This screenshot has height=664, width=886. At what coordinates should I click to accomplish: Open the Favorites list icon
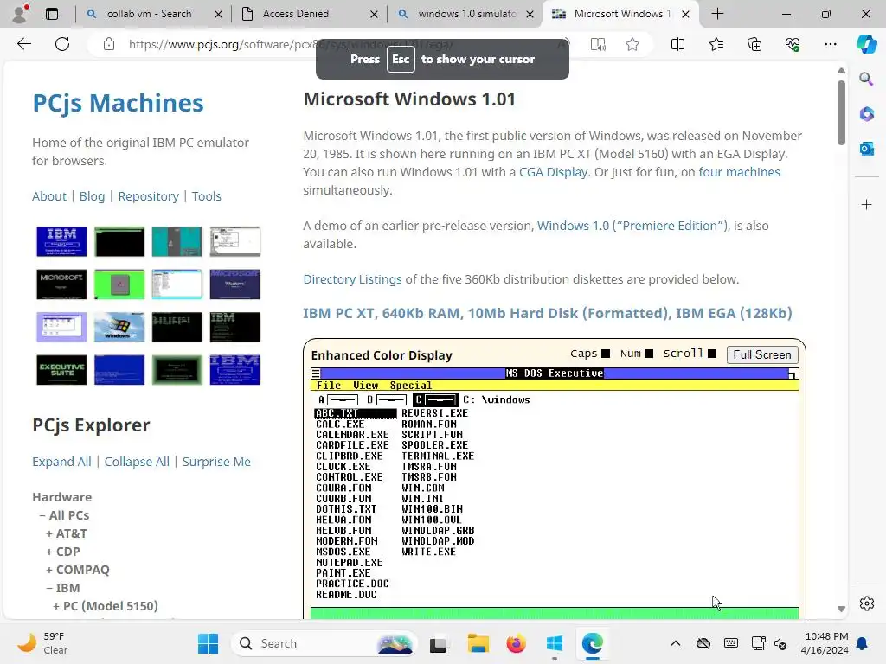coord(716,44)
